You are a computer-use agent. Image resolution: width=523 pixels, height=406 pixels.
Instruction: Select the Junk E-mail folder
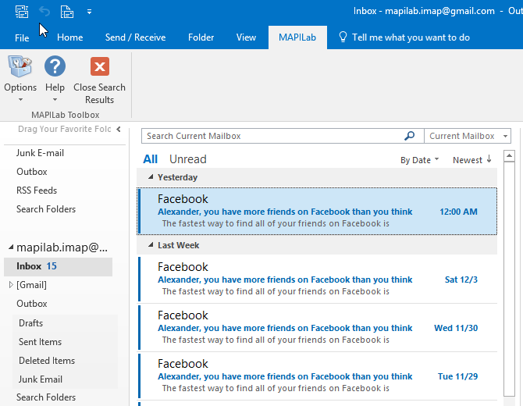(40, 153)
